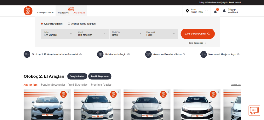
Task: Open the live chat support icon
Action: click(x=254, y=111)
